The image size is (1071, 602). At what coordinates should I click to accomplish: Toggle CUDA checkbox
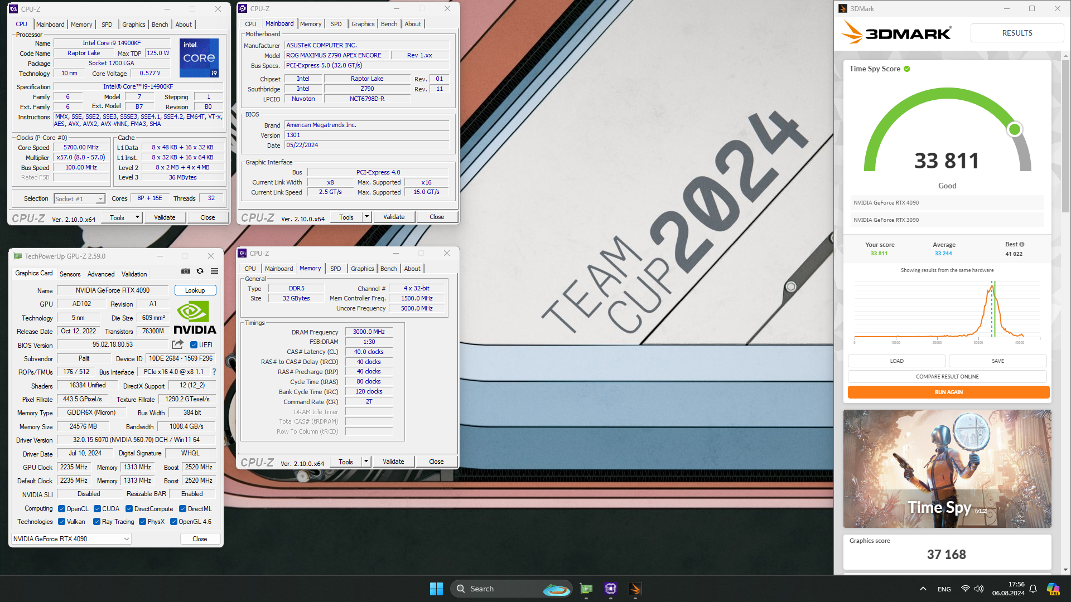pos(98,509)
